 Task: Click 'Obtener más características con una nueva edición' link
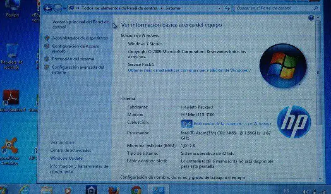tap(189, 70)
